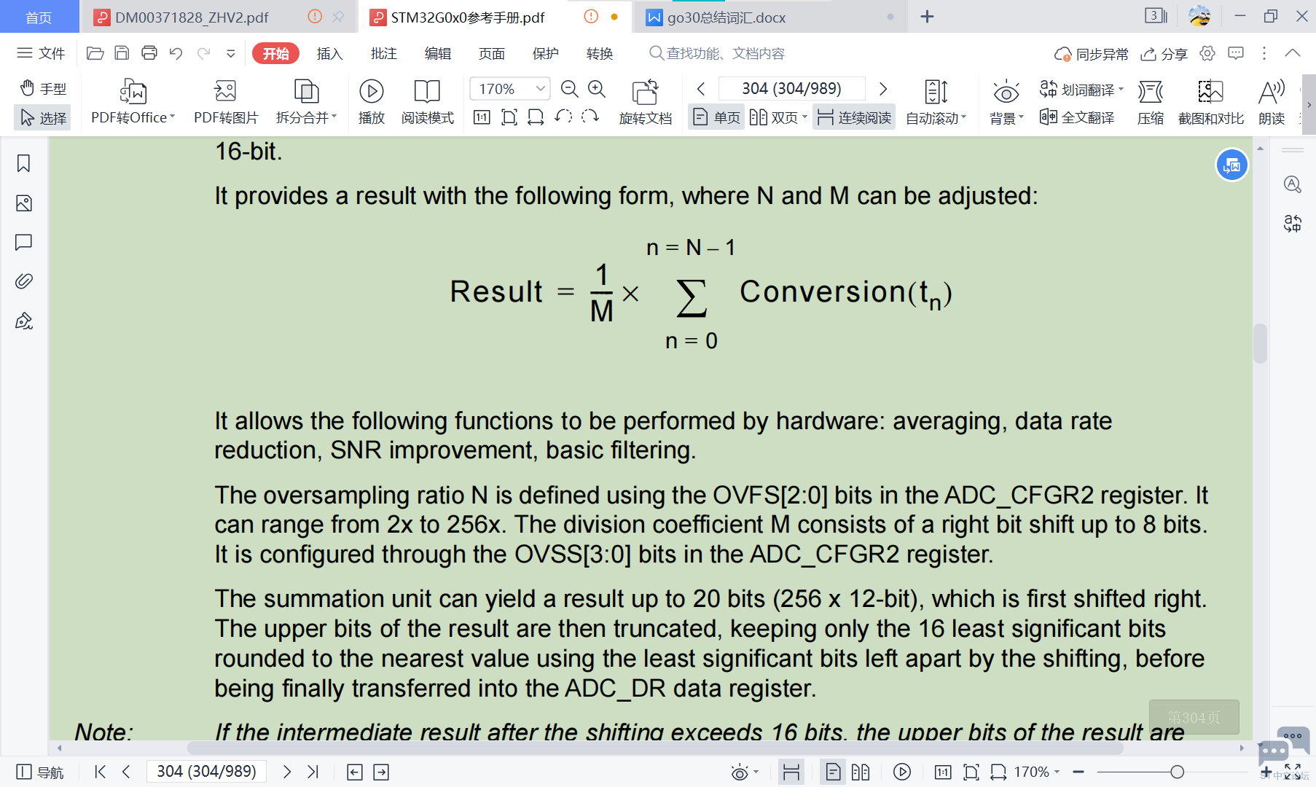Click the zoom in magnifier icon

[597, 89]
